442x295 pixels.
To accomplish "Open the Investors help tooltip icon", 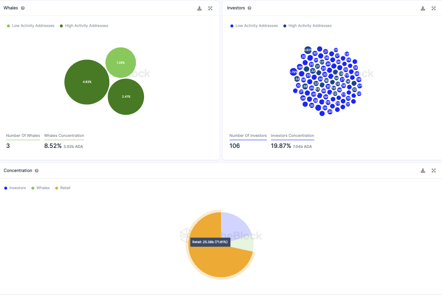I will (250, 8).
